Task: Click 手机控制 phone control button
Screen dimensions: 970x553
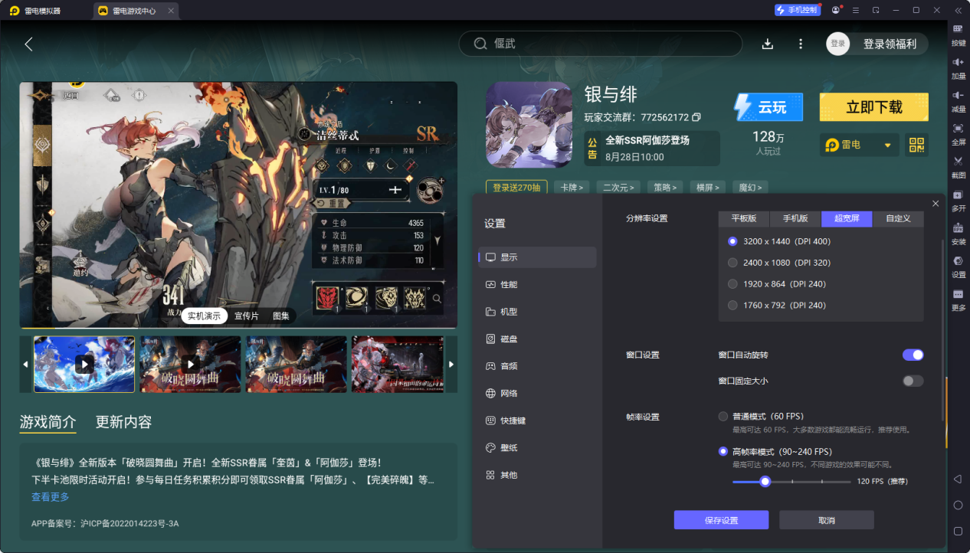Action: (797, 10)
